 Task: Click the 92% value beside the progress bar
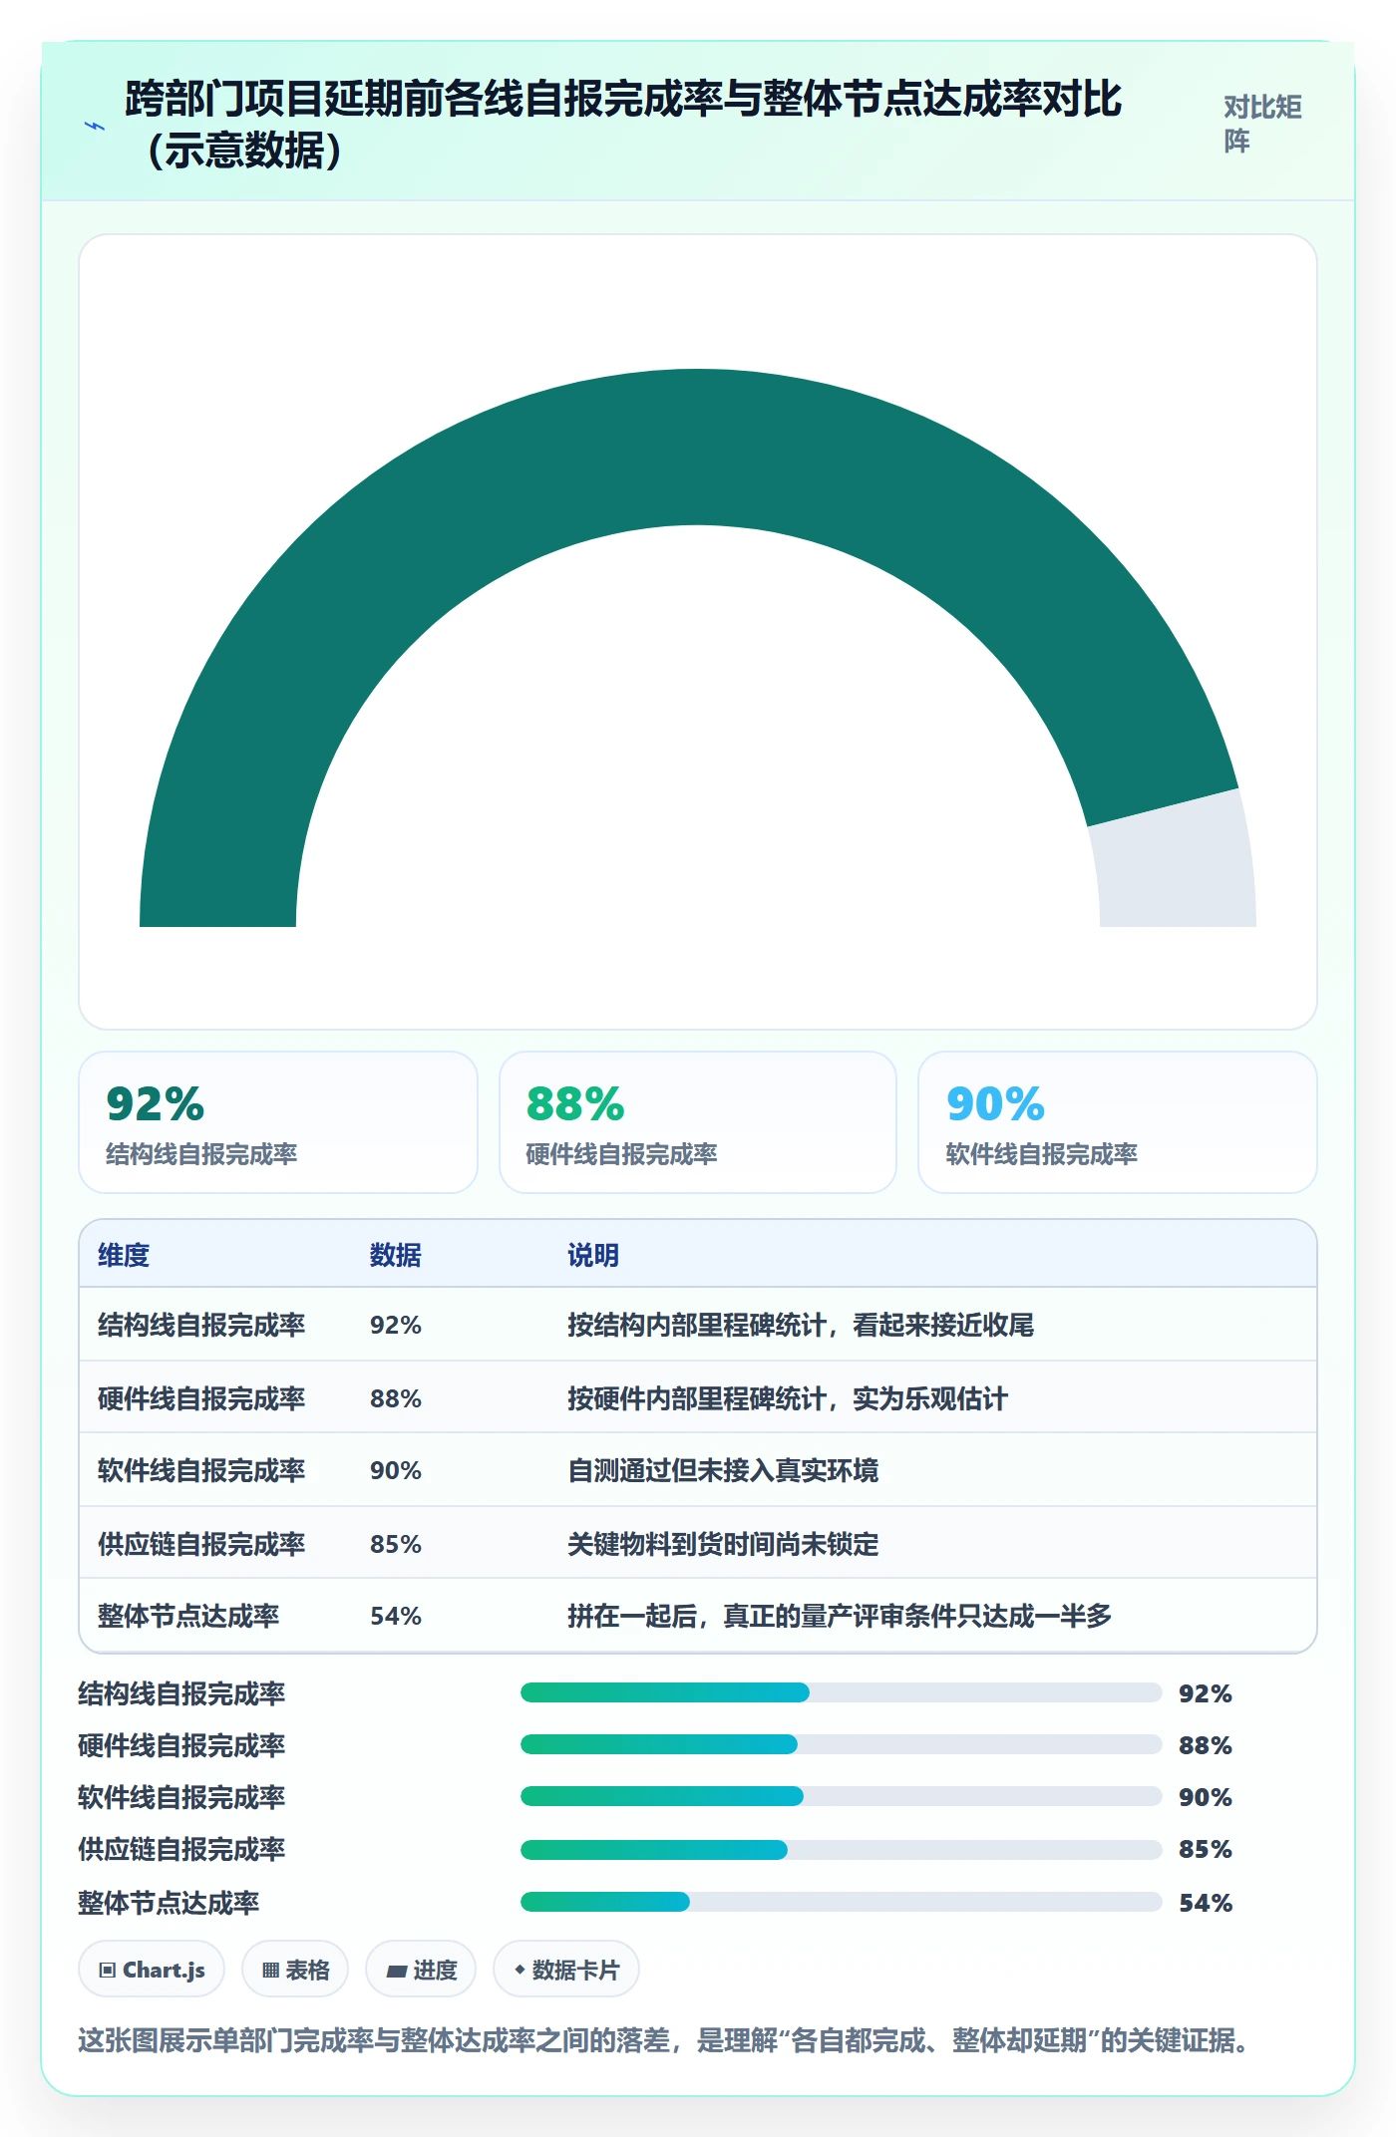(1206, 1693)
